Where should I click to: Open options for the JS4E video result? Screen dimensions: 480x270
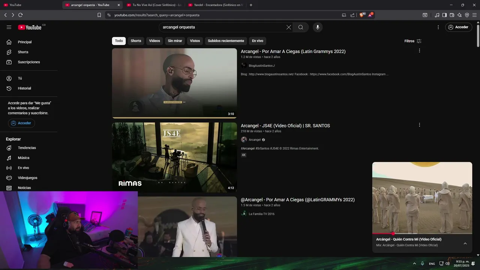click(419, 125)
